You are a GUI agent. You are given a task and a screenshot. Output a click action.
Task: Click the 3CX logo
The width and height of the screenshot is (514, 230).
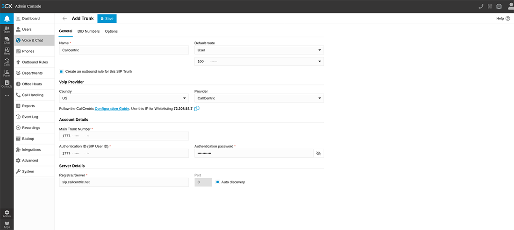[7, 6]
